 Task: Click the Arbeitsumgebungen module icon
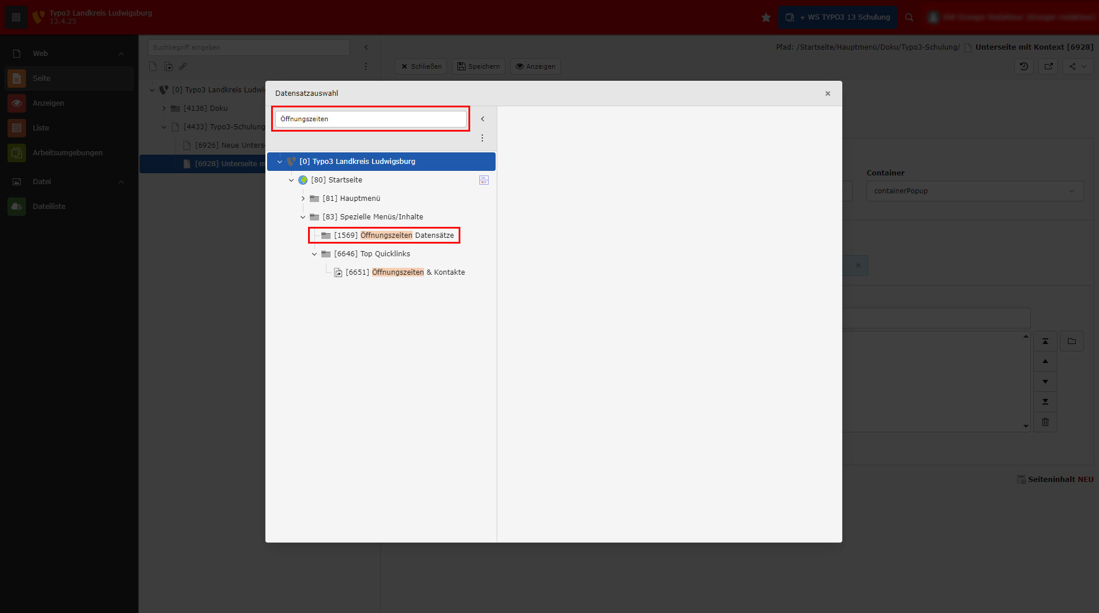17,153
